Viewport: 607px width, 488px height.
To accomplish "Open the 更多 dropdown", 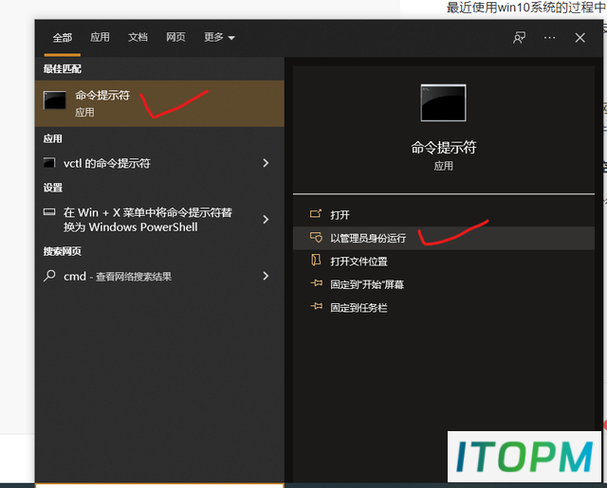I will 219,37.
